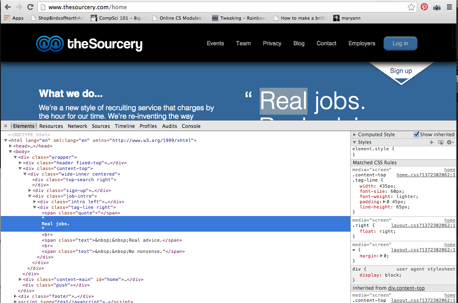Open the Events nav link
Screen dimensions: 458x303
tap(215, 43)
